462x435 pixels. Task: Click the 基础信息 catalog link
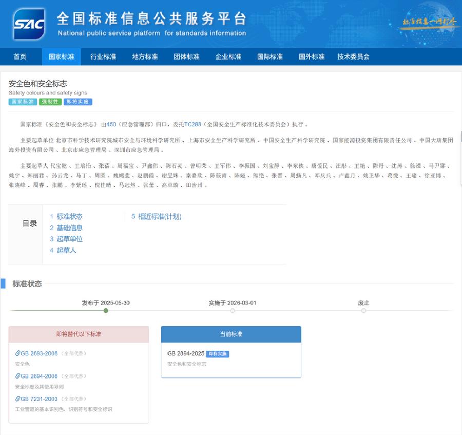[71, 228]
